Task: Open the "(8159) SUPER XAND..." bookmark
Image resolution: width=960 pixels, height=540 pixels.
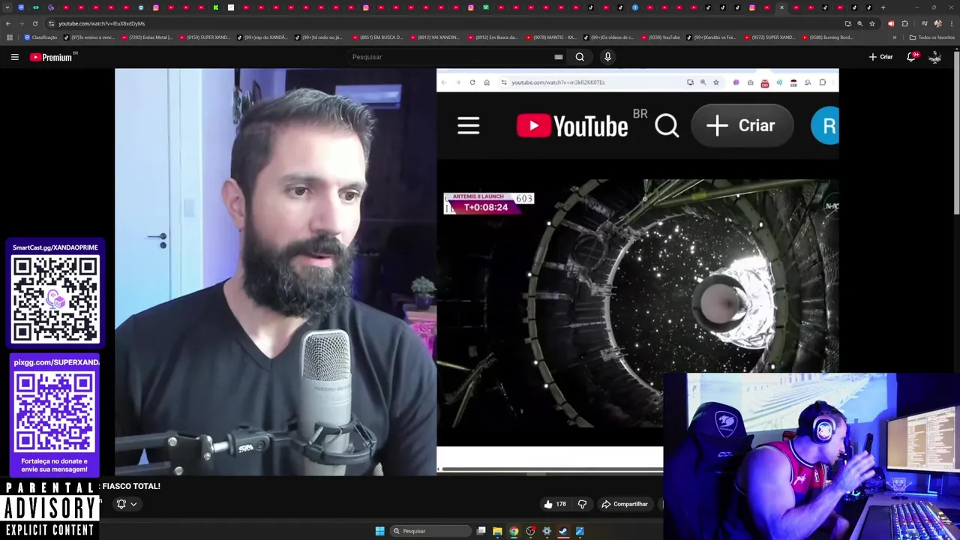Action: (x=205, y=37)
